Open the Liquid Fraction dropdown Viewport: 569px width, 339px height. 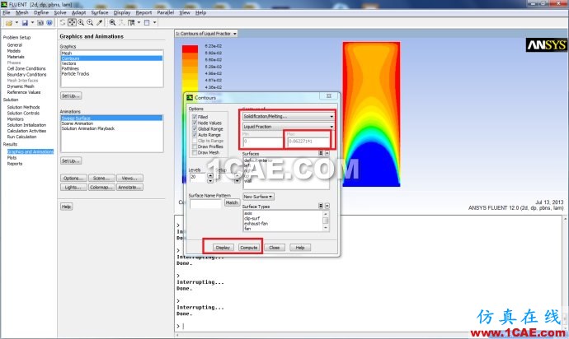tap(288, 127)
